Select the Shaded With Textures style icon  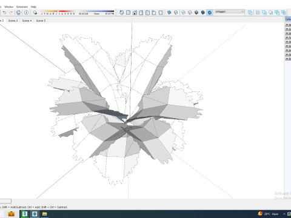click(203, 13)
